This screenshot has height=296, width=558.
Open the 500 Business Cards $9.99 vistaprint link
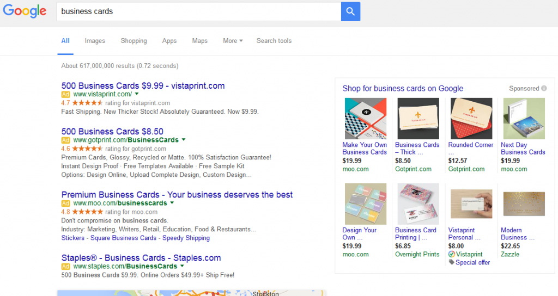143,86
